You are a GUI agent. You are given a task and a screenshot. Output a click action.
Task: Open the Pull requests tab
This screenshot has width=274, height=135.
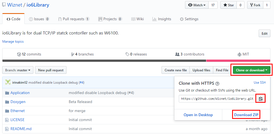(74, 19)
